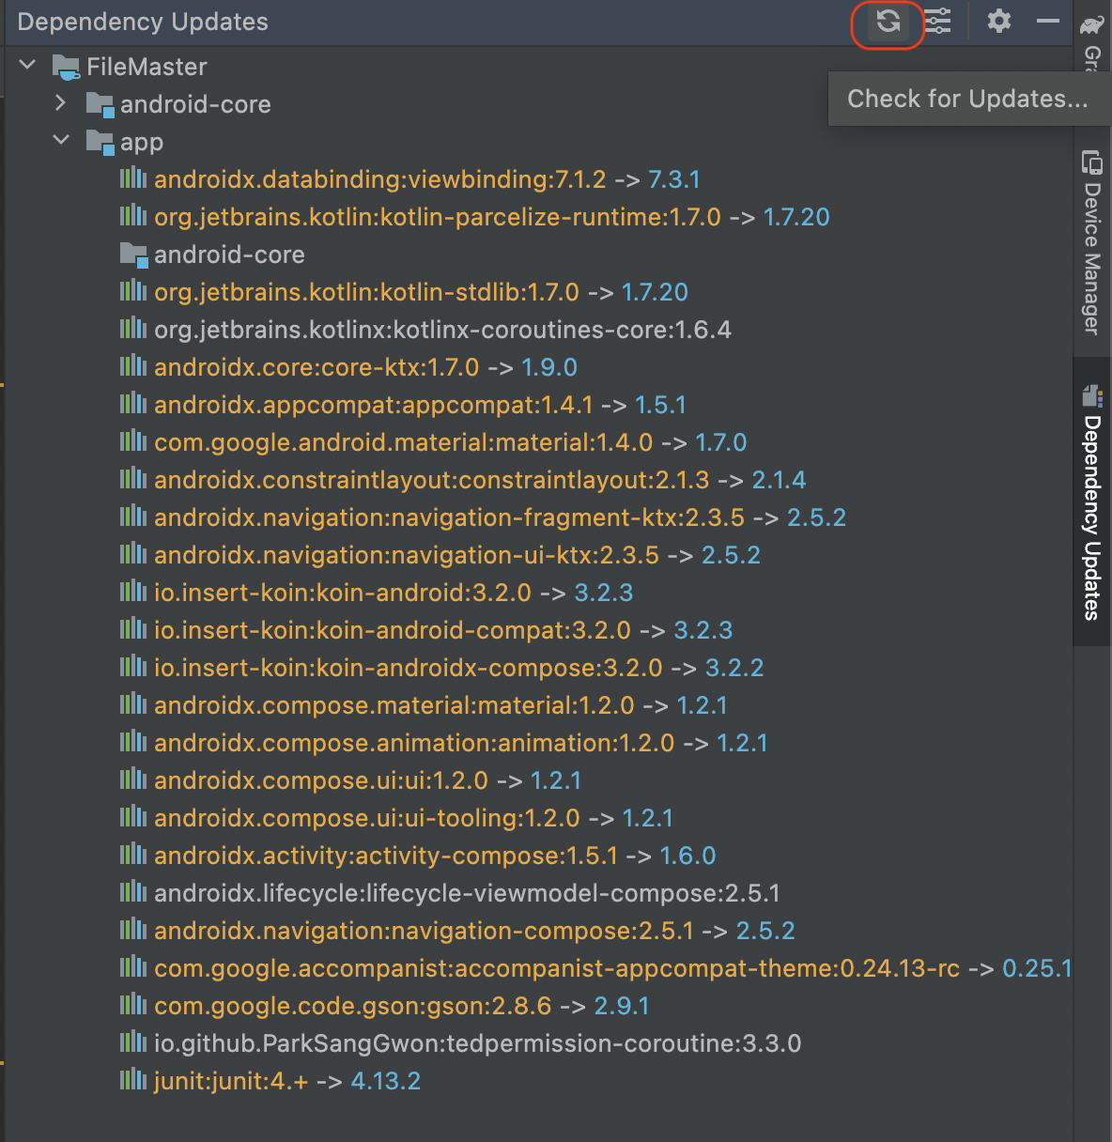Select the kotlinx-coroutines-core:1.6.4 row text
The width and height of the screenshot is (1112, 1142).
442,330
